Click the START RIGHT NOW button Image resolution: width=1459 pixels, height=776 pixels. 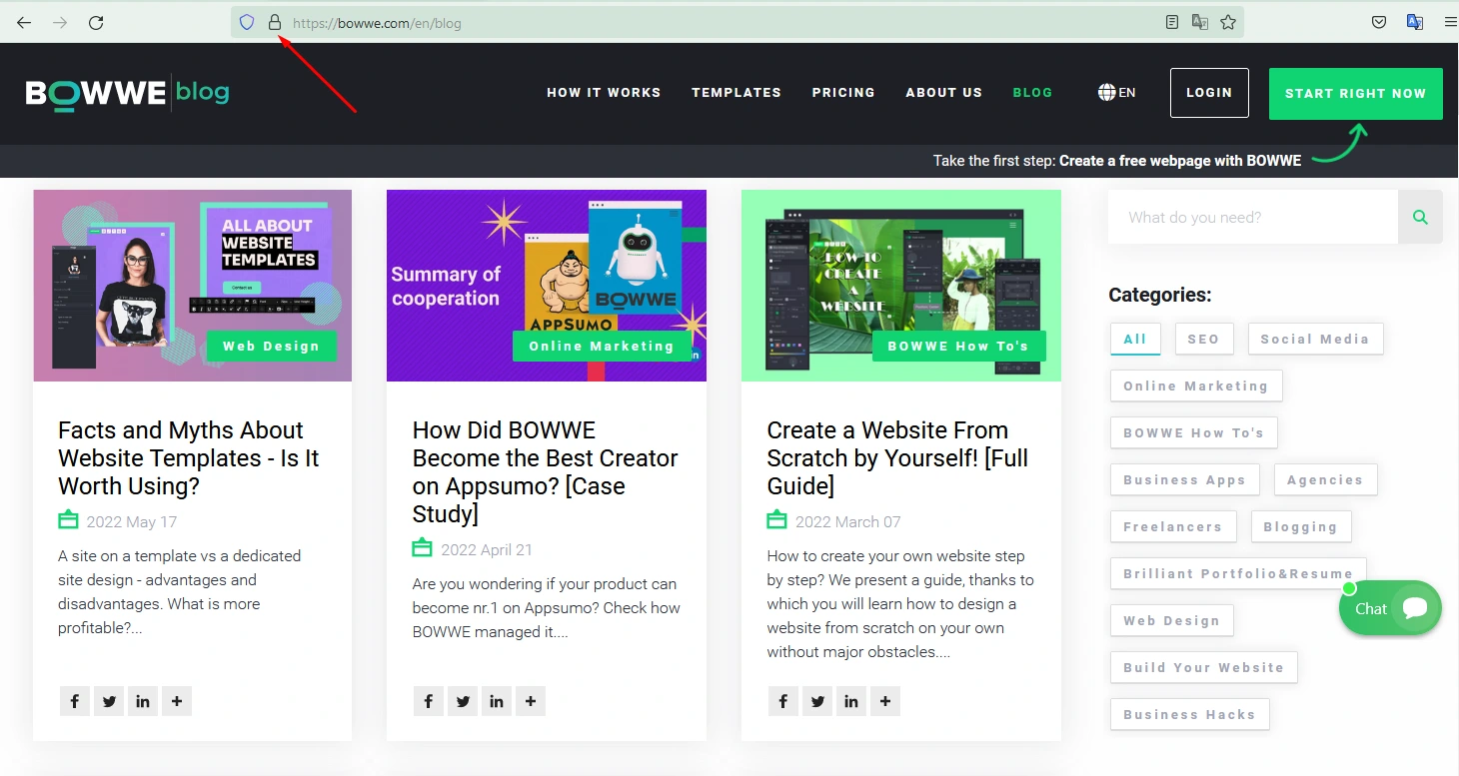click(1356, 94)
